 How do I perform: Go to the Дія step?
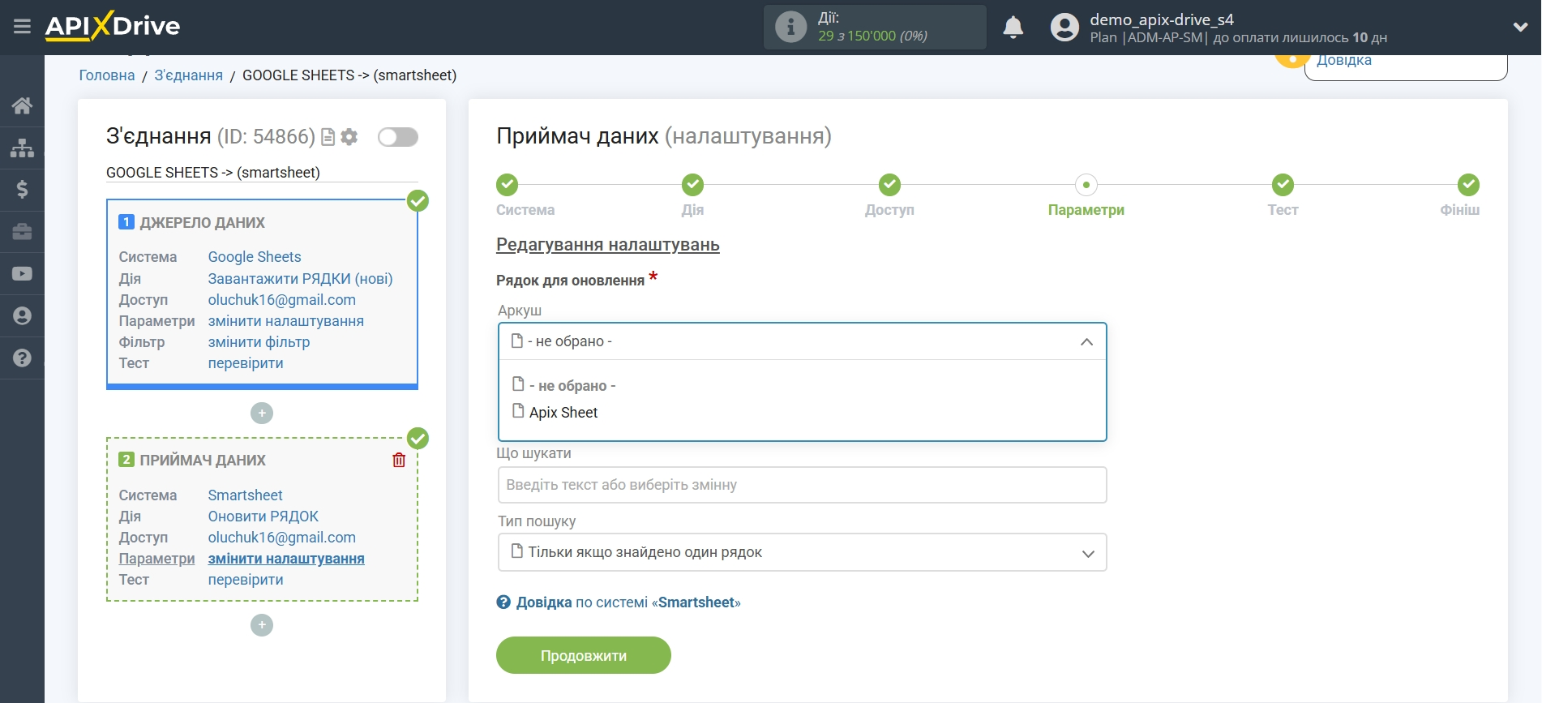tap(692, 185)
